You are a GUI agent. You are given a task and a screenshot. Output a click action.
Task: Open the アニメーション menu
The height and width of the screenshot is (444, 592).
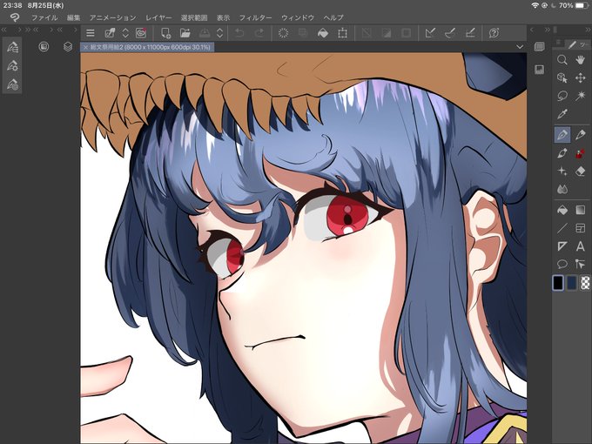click(x=113, y=17)
